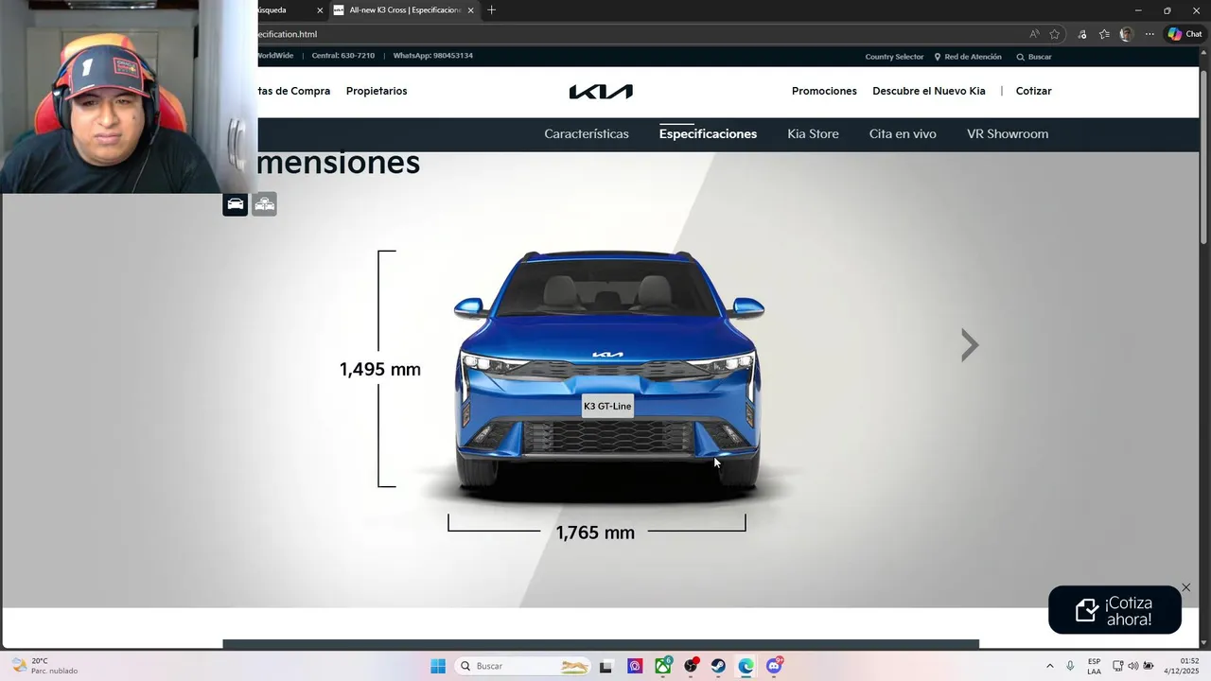Open a new browser tab

pos(491,10)
